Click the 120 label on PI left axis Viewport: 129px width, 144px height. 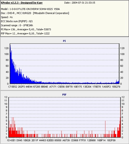point(6,48)
